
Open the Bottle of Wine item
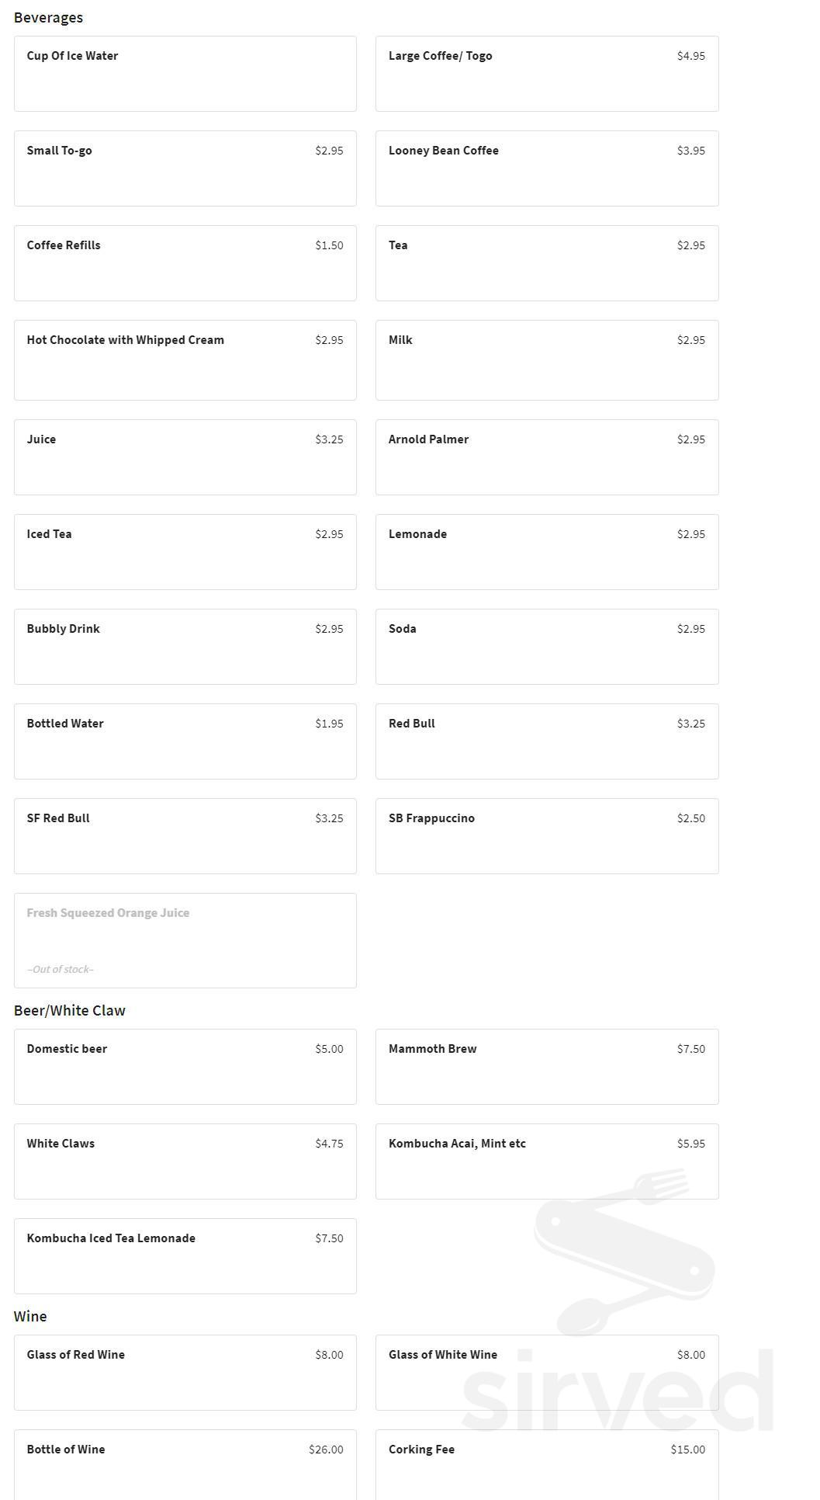[185, 1466]
